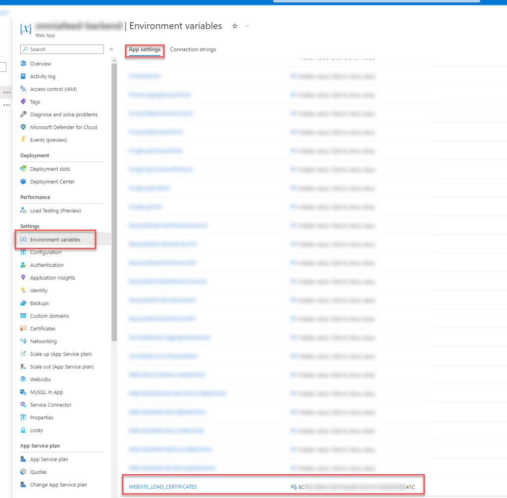Open the more options ellipsis in header
Screen dimensions: 507x498
248,26
